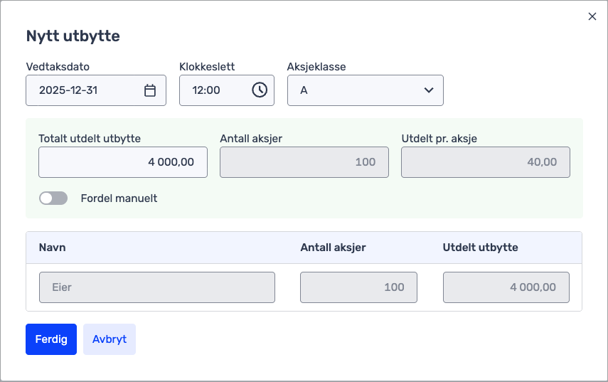
Task: Click Eier's Utdelt utbytte amount field
Action: point(506,287)
